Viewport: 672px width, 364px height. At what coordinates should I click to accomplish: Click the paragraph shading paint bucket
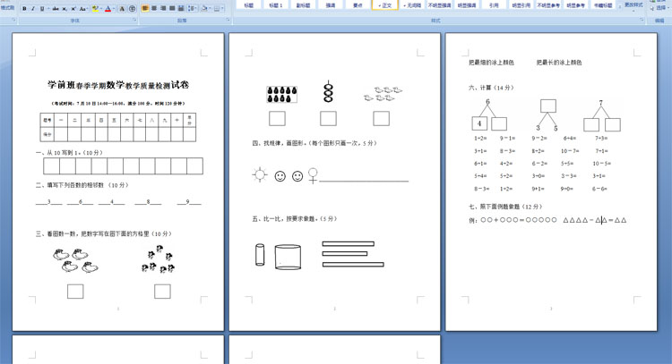(204, 9)
